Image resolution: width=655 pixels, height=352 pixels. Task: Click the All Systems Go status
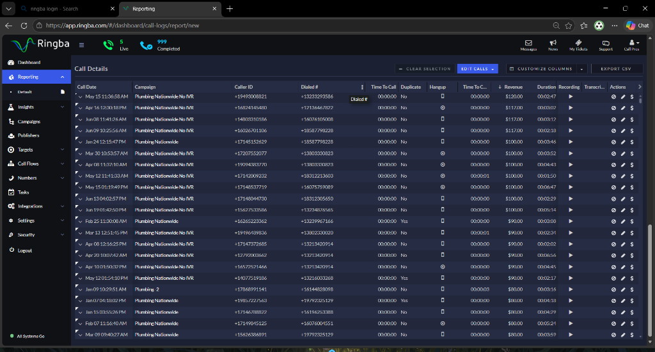point(28,336)
